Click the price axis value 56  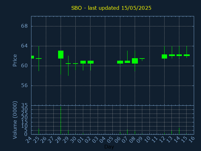coord(24,85)
